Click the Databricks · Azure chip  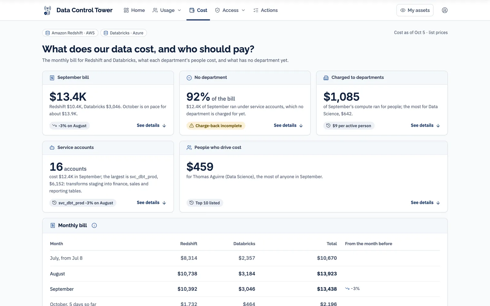[124, 33]
